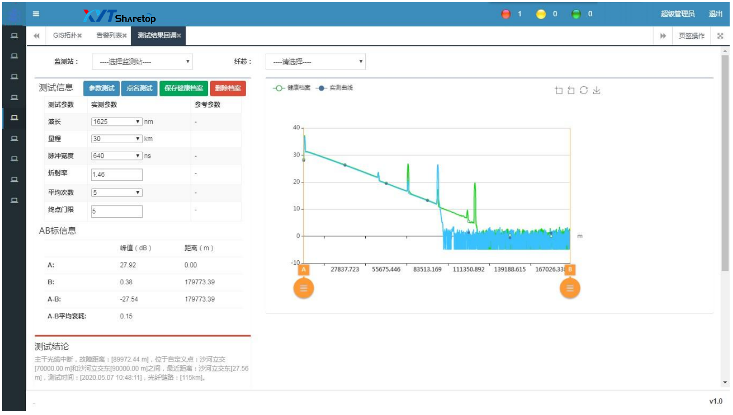
Task: Expand the 脉冲宽度 640 ns dropdown
Action: [x=117, y=156]
